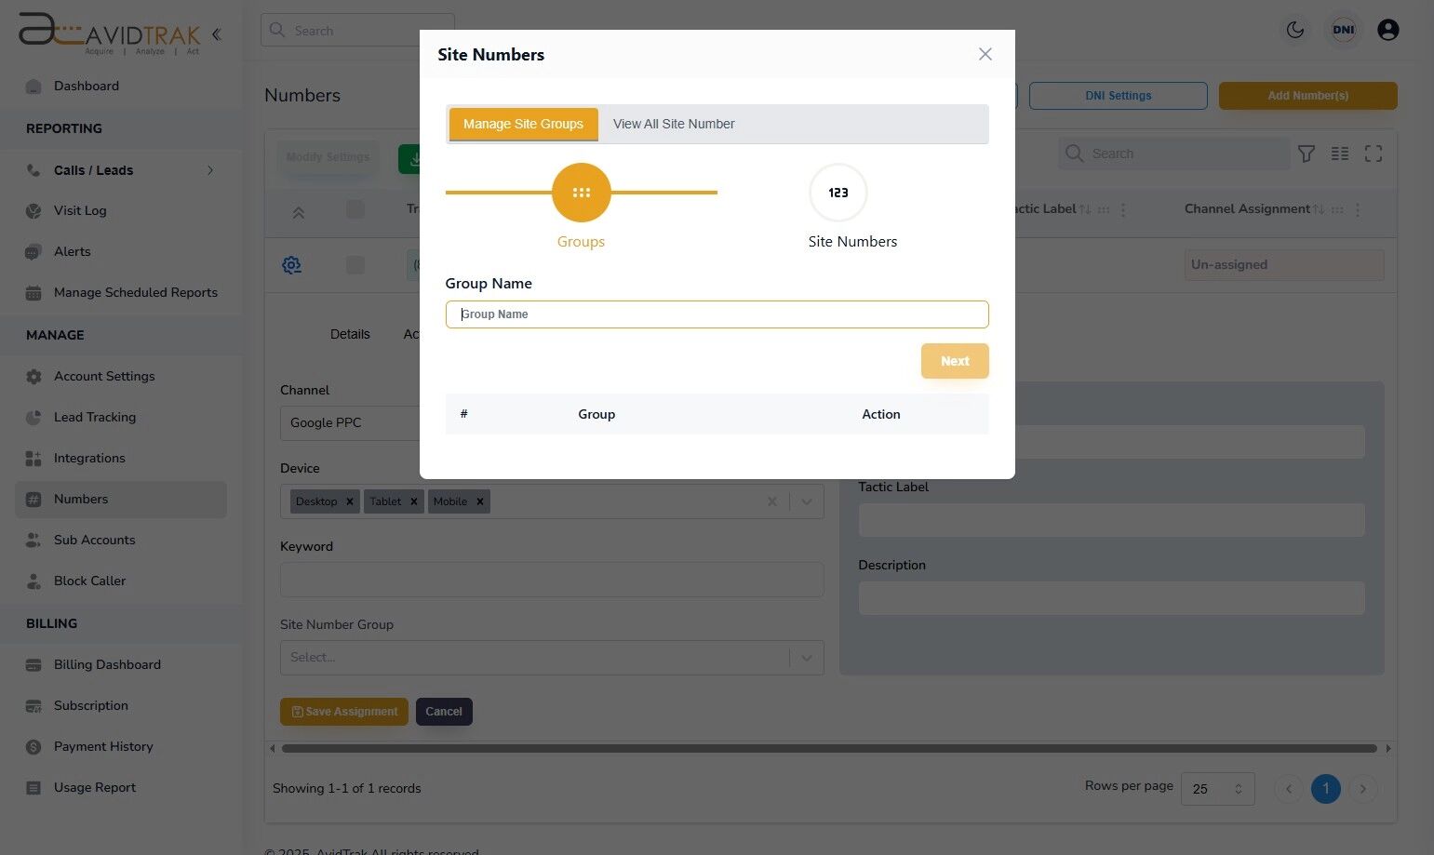Sort by Channel Assignment column arrows
The height and width of the screenshot is (855, 1434).
1319,209
